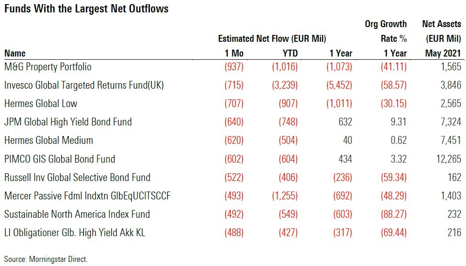This screenshot has width=466, height=266.
Task: Click the Estimated Net Flow (EUR Mil) heading
Action: [272, 39]
